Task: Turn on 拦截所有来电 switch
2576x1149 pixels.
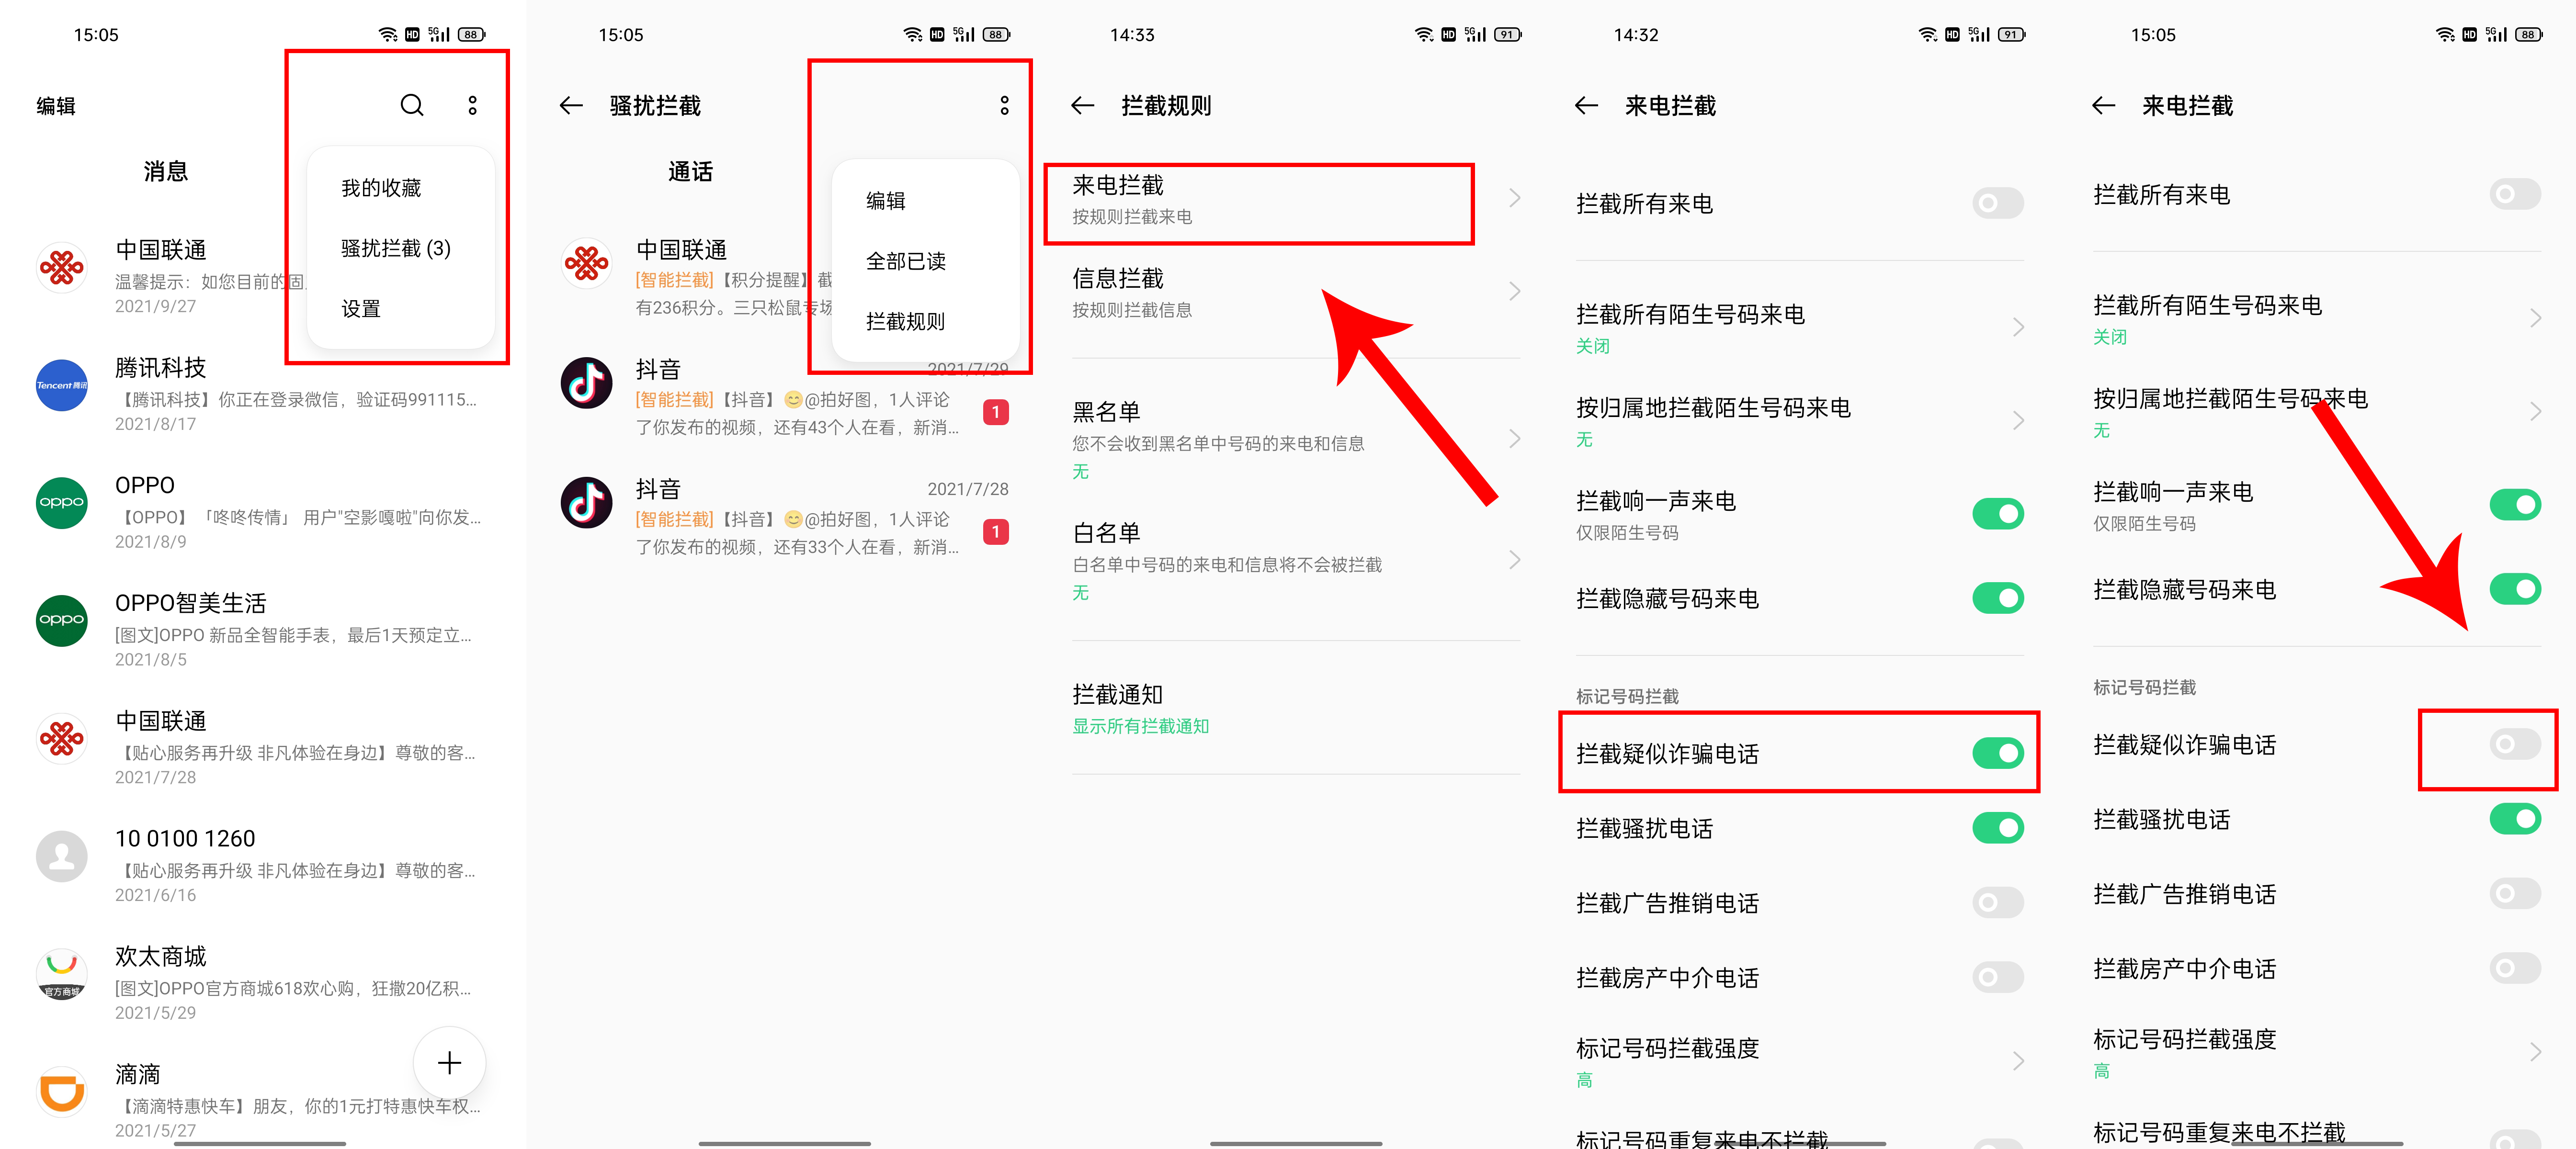Action: point(1997,203)
